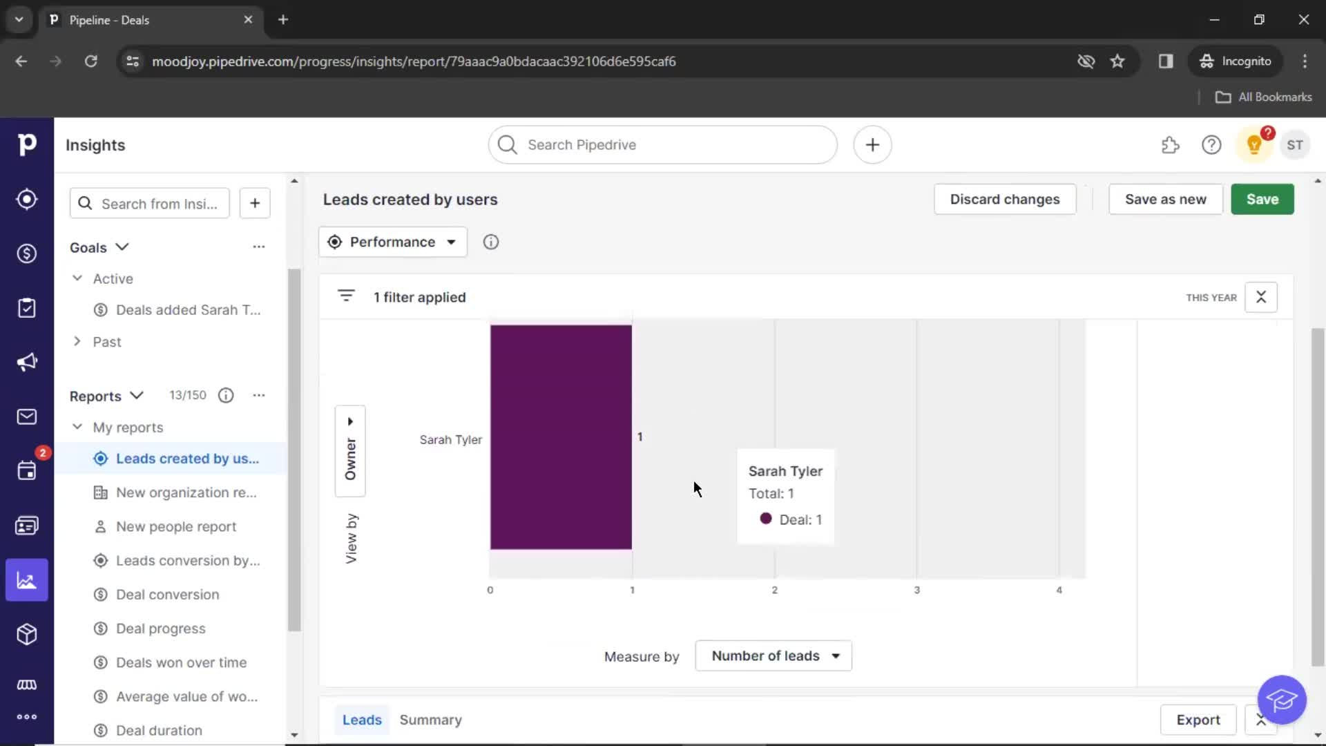
Task: Open the Performance dropdown selector
Action: (x=391, y=240)
